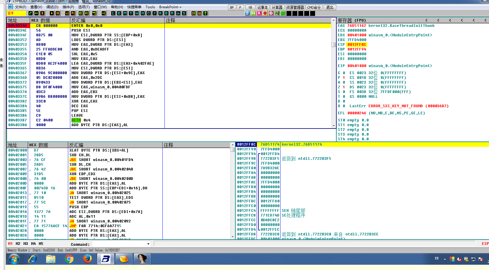Screen dimensions: 489x270
Task: Click the VB button
Action: point(250,7)
